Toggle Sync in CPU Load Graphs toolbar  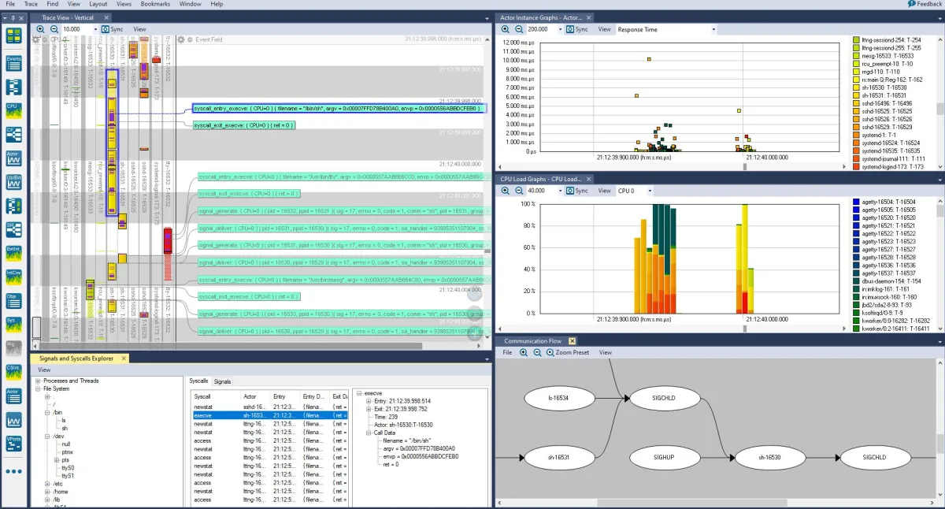point(577,191)
